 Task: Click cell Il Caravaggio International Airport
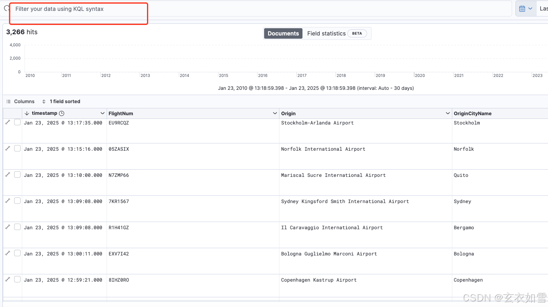(x=332, y=228)
